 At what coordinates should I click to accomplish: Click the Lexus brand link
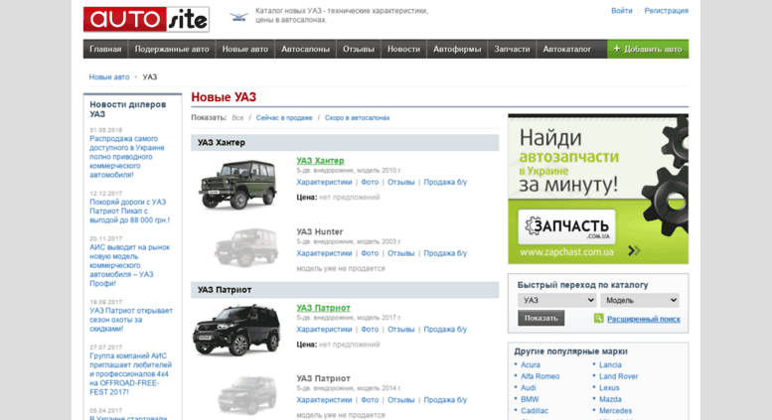(609, 388)
